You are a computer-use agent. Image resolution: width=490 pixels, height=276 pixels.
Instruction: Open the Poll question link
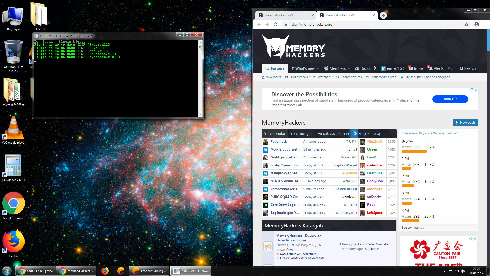click(430, 133)
